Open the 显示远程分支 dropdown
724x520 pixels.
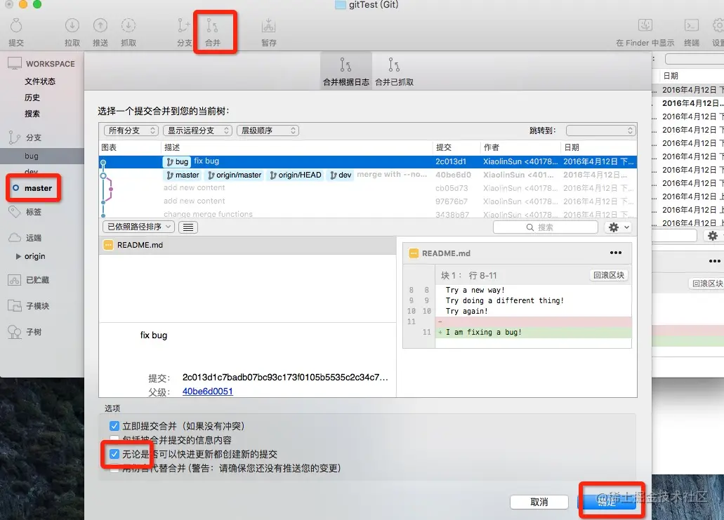(x=197, y=131)
